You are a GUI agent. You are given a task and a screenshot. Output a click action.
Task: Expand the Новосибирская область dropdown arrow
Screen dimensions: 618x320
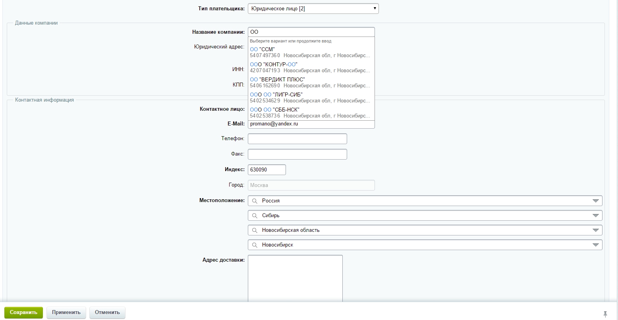595,230
